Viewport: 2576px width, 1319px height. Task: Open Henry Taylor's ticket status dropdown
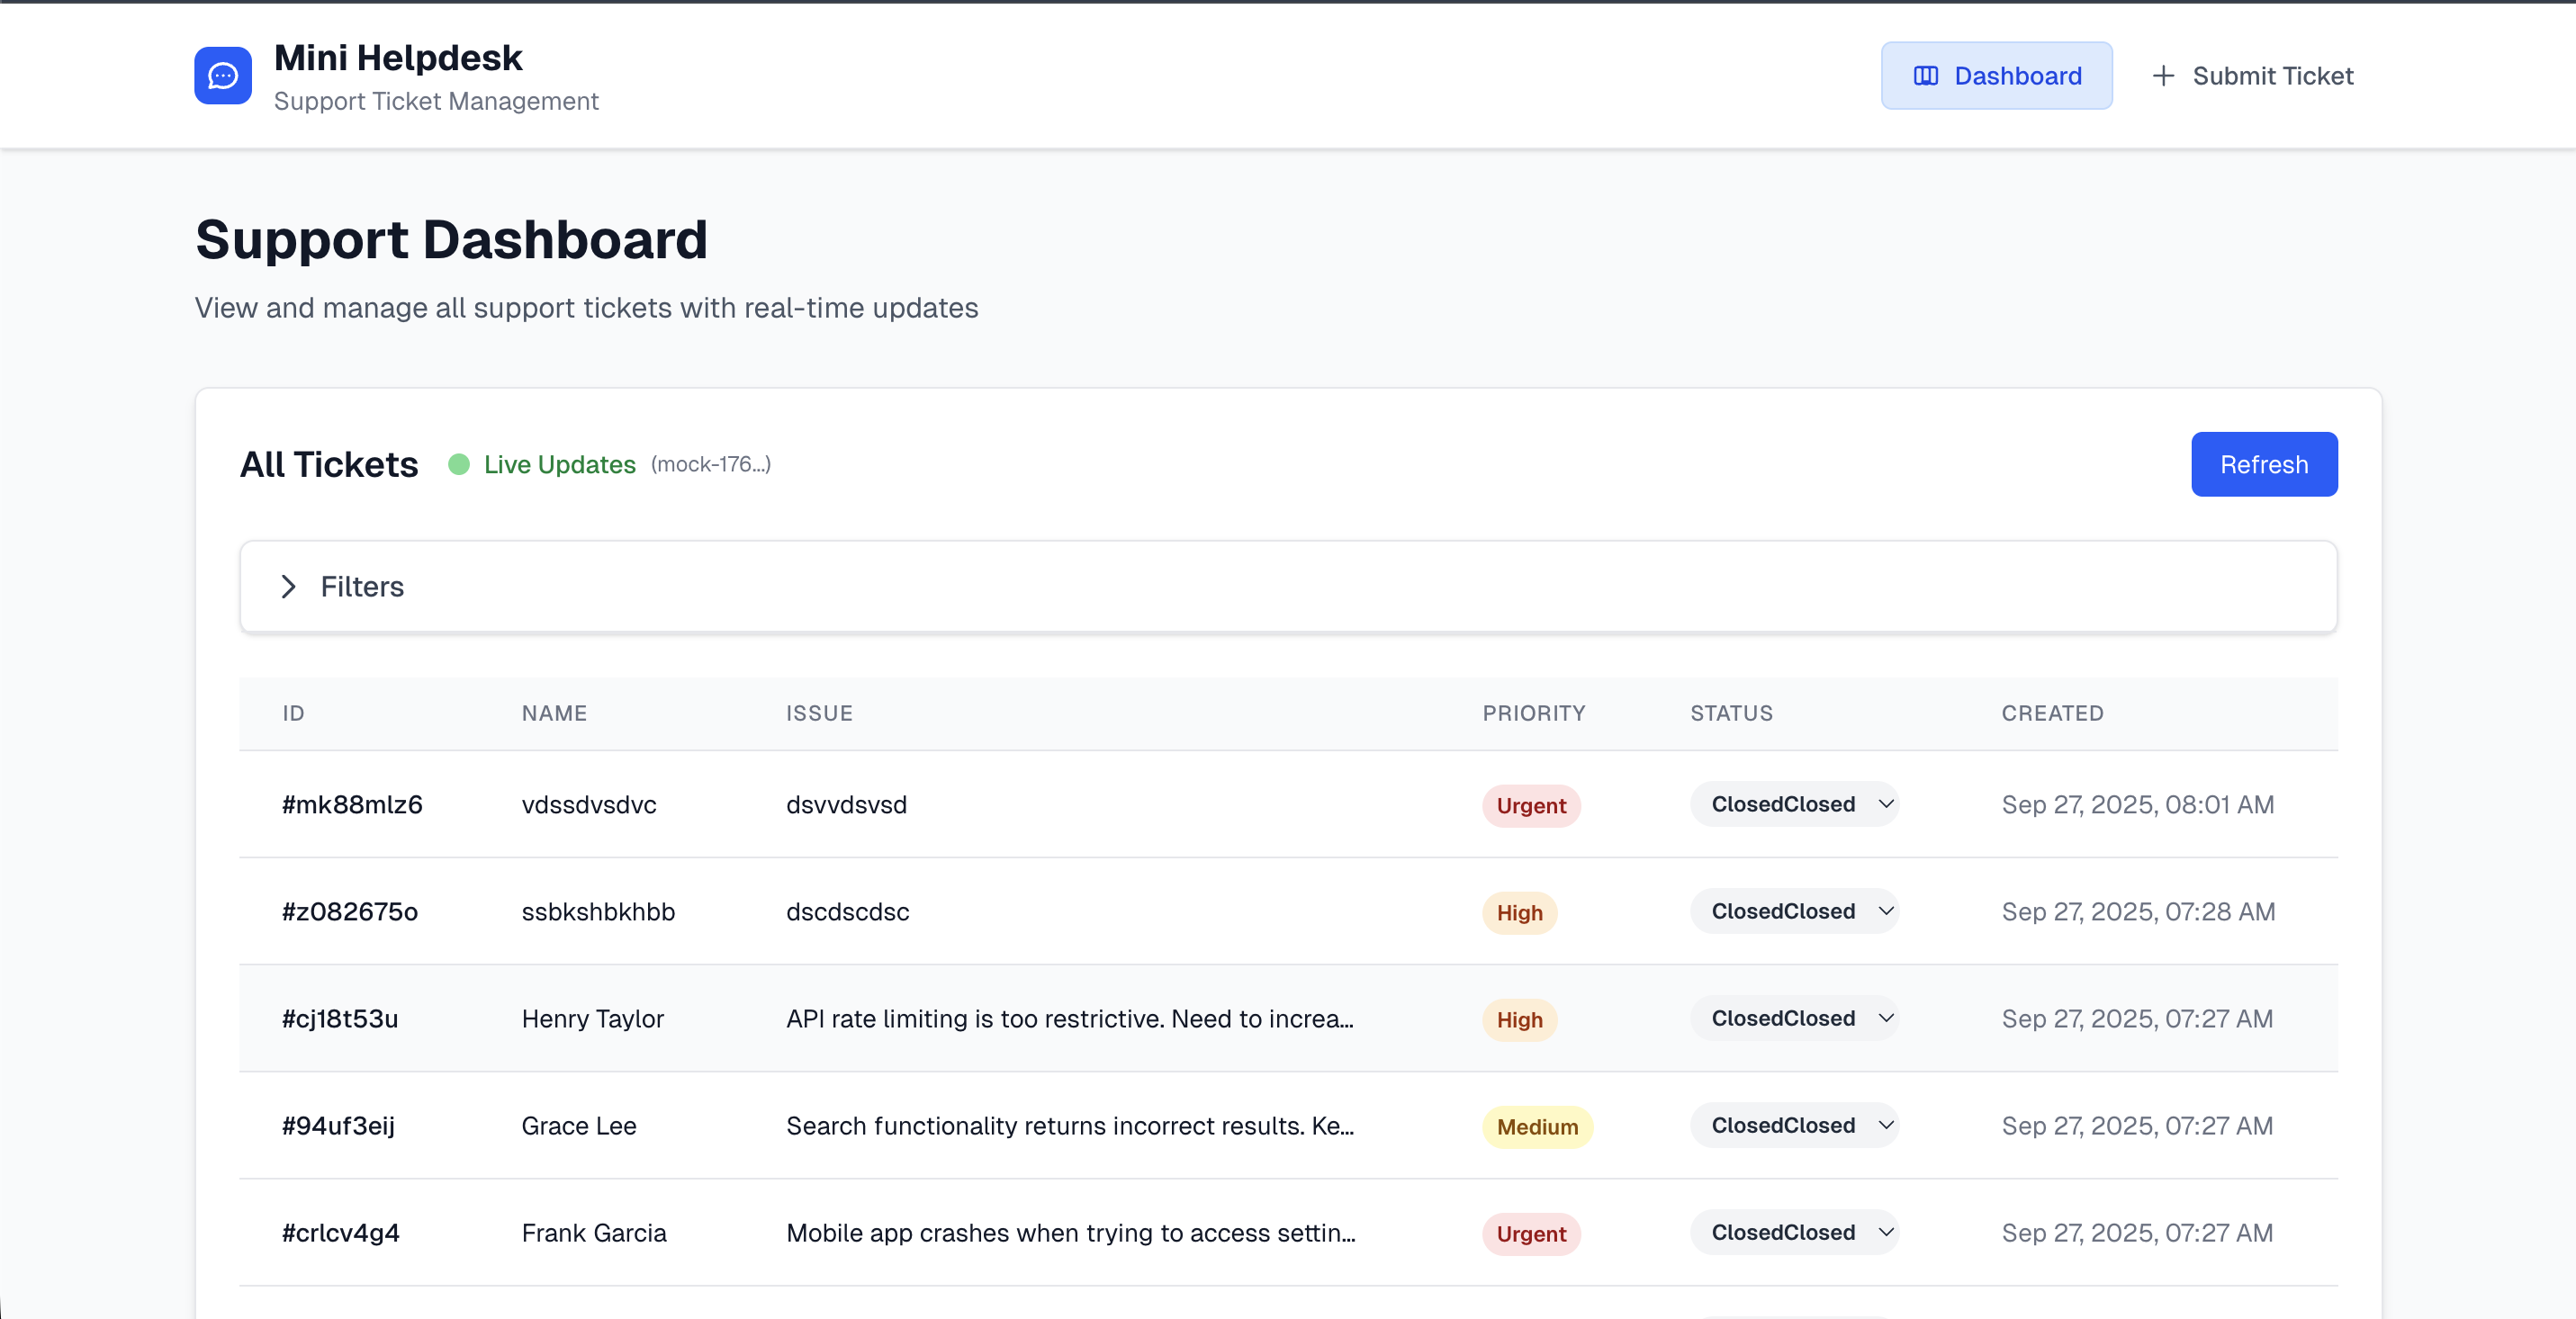(1794, 1018)
